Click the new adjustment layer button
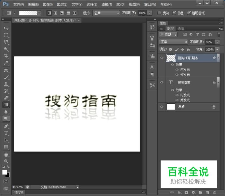This screenshot has height=196, width=225. 193,192
